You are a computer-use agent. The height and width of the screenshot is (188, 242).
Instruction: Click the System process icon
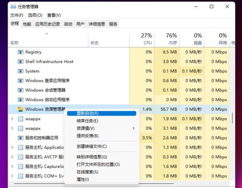coord(21,71)
